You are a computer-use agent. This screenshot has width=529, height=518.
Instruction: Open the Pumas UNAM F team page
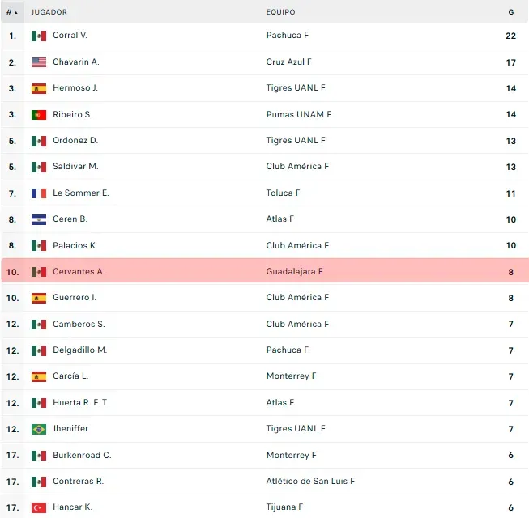298,115
